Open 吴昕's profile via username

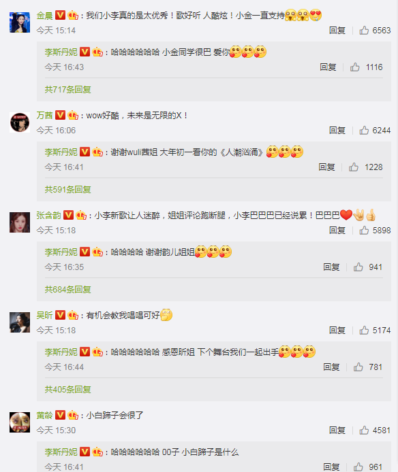[x=45, y=315]
